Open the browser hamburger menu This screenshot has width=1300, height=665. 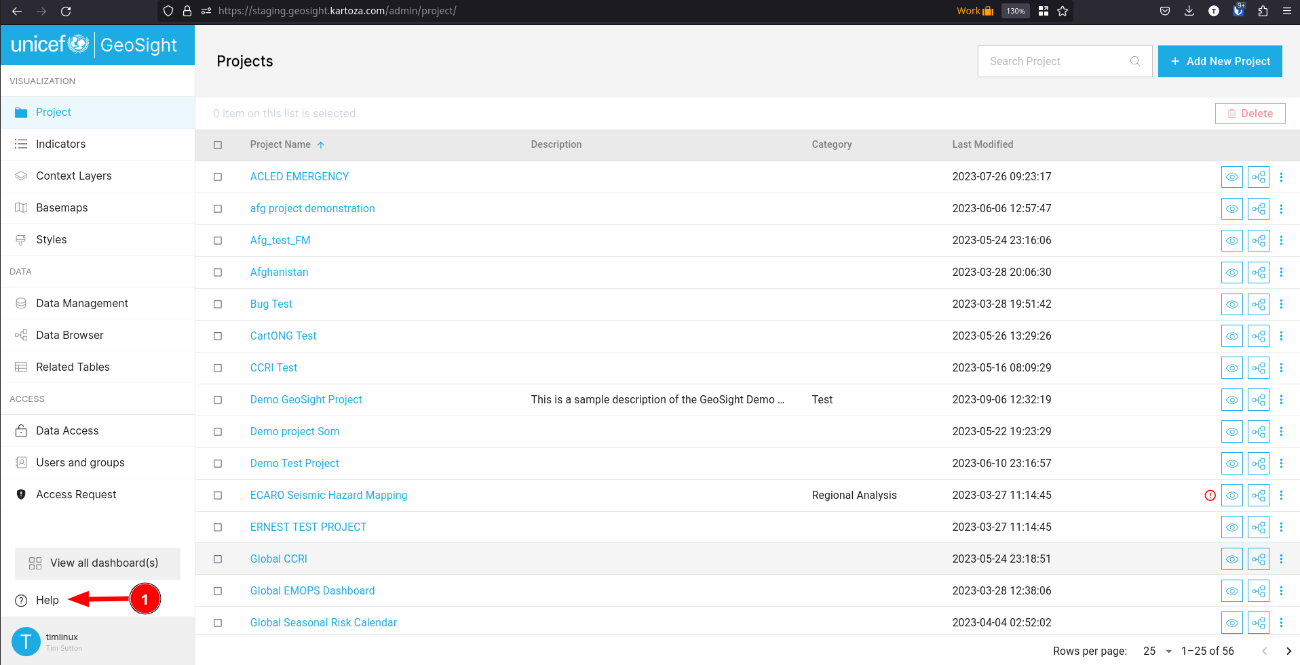(1286, 11)
